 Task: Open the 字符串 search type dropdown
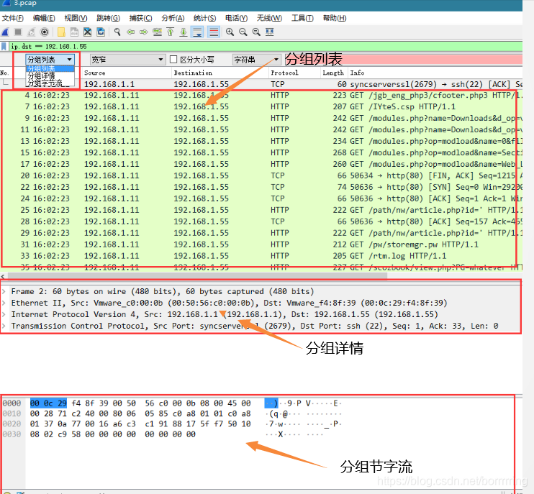(x=256, y=60)
